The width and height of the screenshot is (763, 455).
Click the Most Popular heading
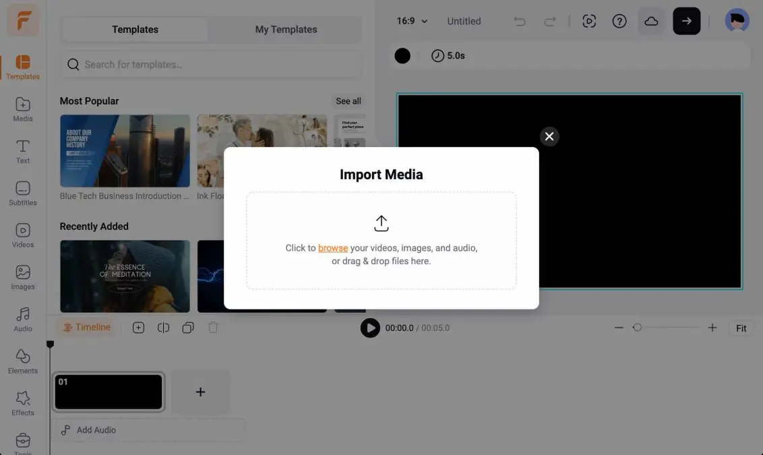point(89,100)
